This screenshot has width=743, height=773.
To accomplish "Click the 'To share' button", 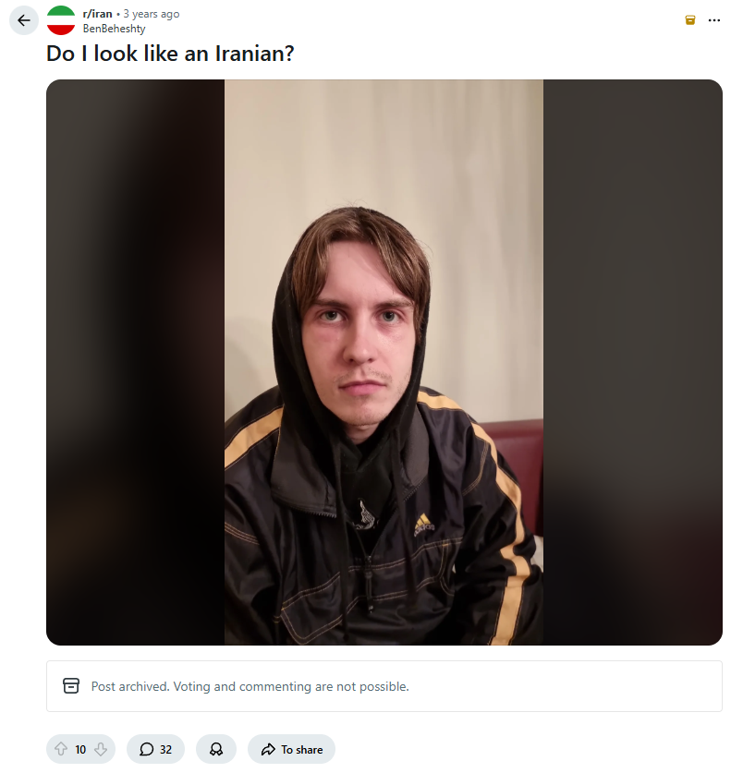I will [292, 749].
